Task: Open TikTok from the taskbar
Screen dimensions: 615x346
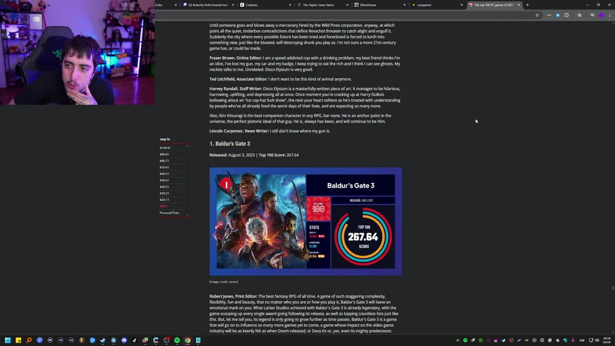Action: click(135, 340)
